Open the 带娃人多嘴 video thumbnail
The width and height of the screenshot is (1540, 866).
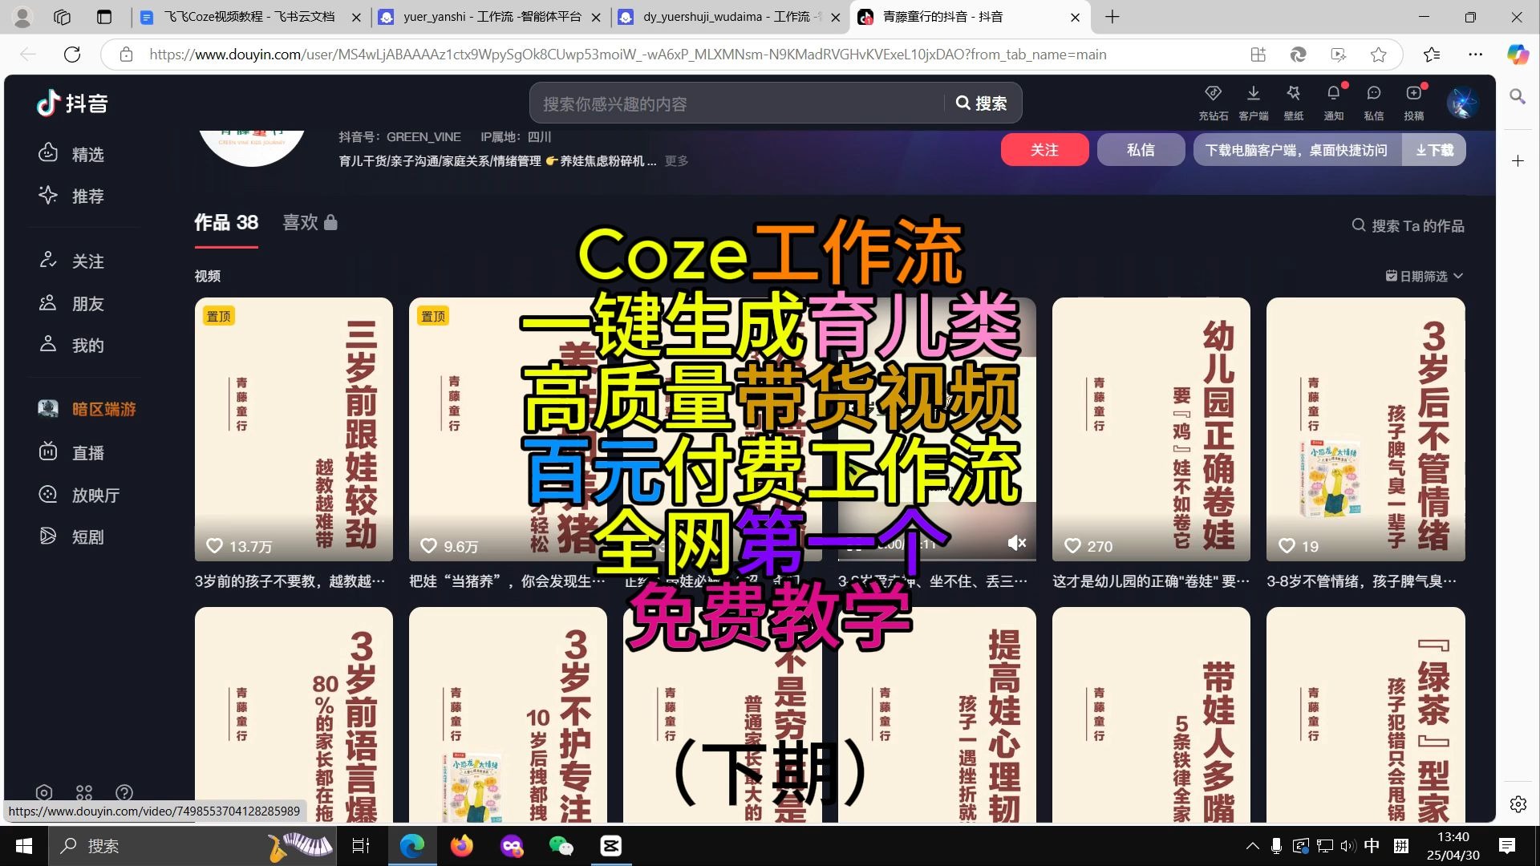(x=1151, y=714)
